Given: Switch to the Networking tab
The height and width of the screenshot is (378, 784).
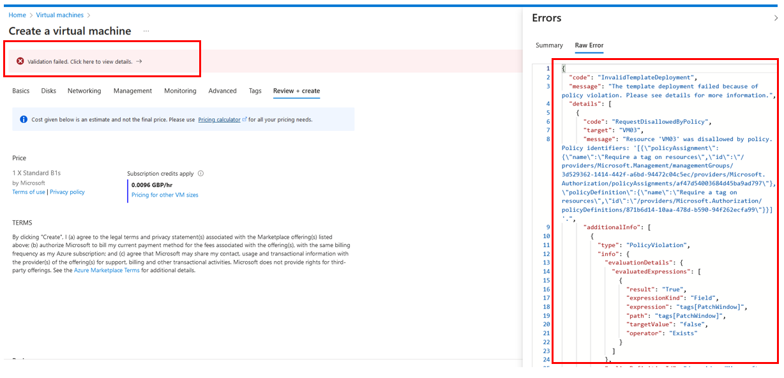Looking at the screenshot, I should tap(84, 91).
